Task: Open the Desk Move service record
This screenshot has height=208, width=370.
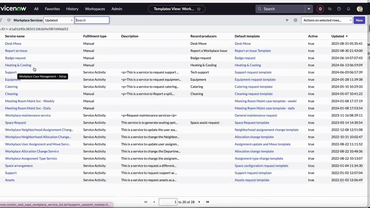Action: [x=13, y=43]
